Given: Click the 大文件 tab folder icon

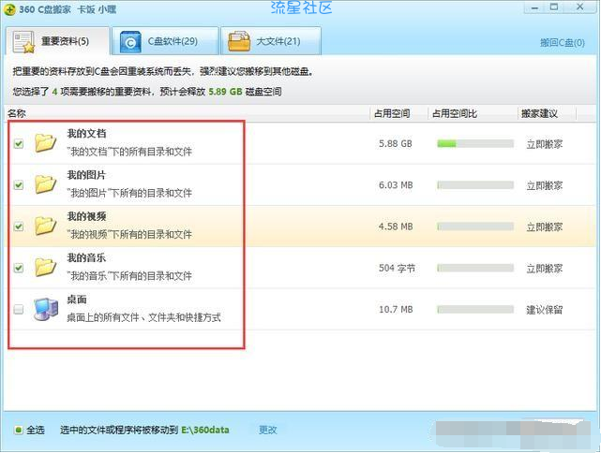Looking at the screenshot, I should tap(239, 41).
